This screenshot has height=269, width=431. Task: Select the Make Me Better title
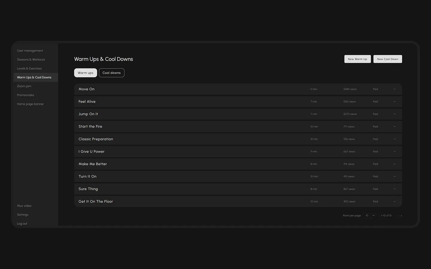[93, 164]
